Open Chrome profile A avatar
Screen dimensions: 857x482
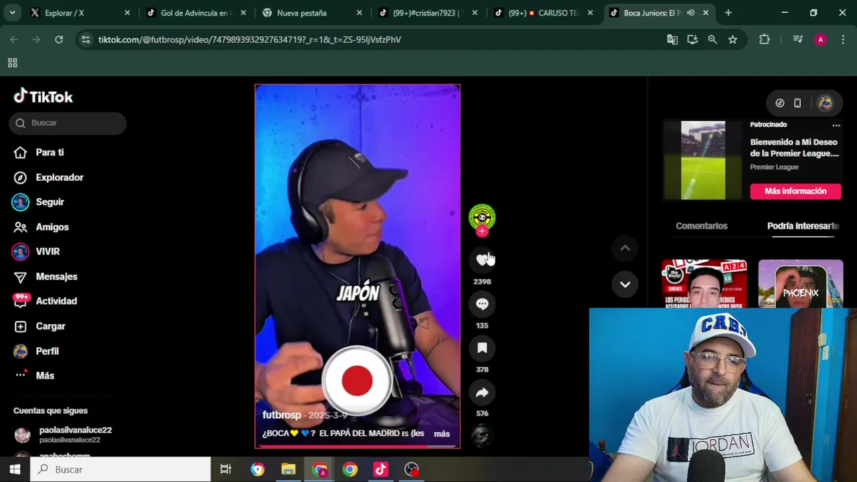[x=820, y=39]
